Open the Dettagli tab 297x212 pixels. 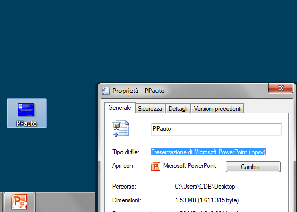[x=178, y=109]
